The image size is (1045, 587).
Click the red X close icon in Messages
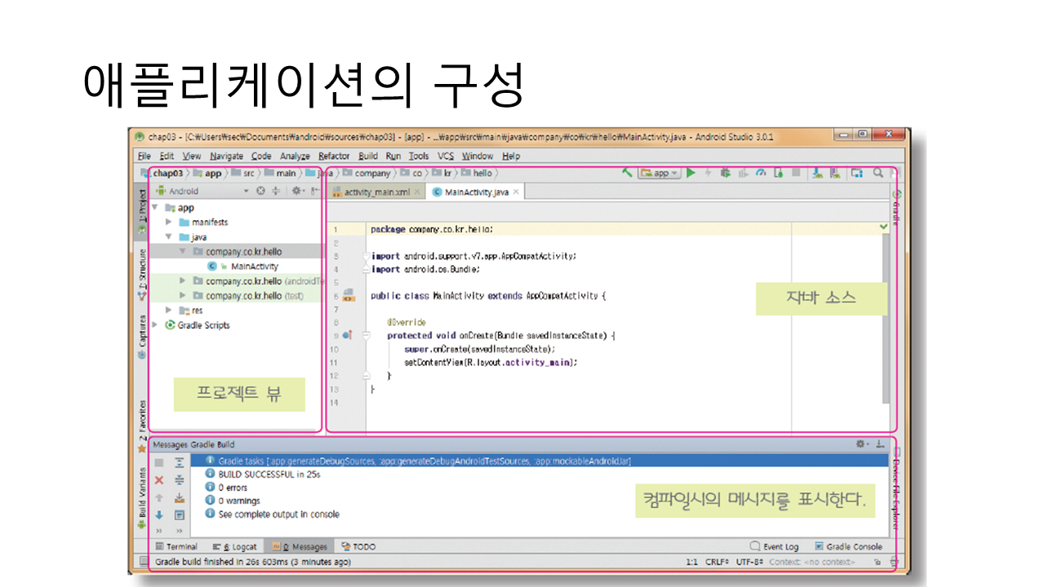159,480
